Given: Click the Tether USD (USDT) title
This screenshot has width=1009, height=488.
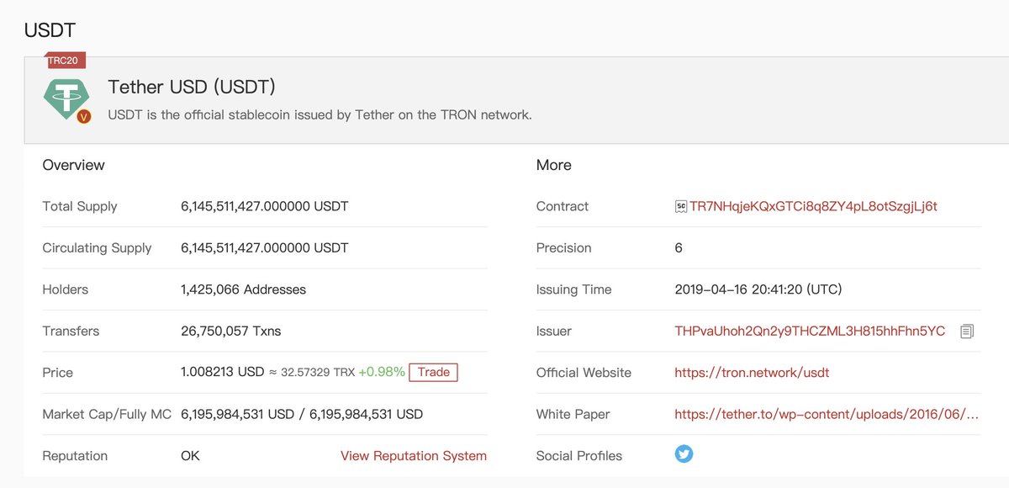Looking at the screenshot, I should click(192, 87).
